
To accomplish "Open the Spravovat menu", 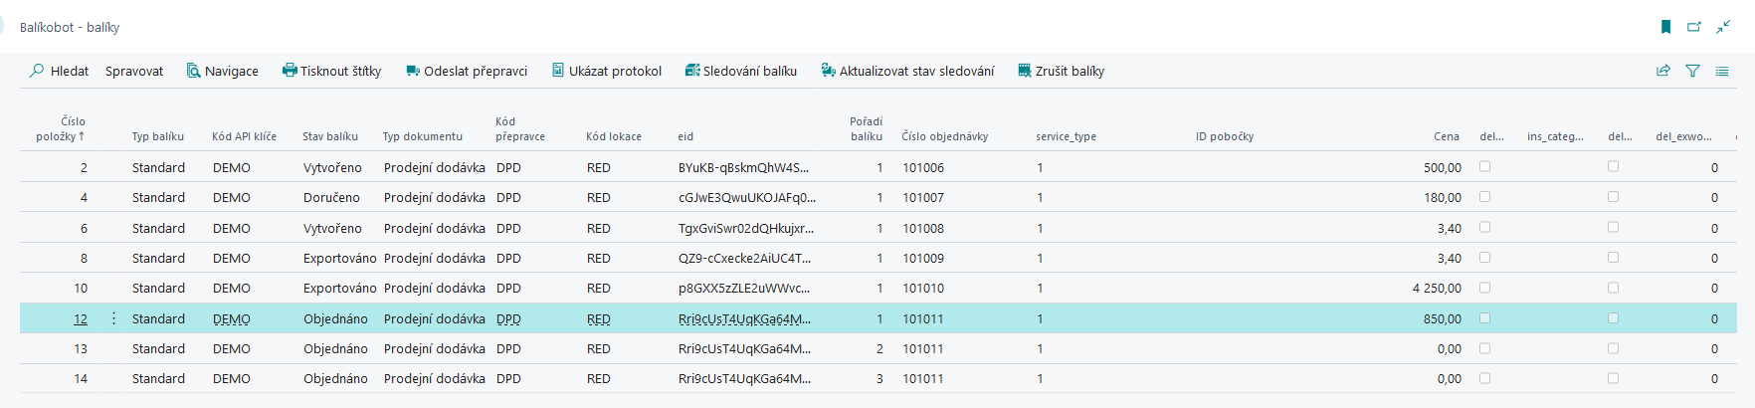I will click(134, 71).
